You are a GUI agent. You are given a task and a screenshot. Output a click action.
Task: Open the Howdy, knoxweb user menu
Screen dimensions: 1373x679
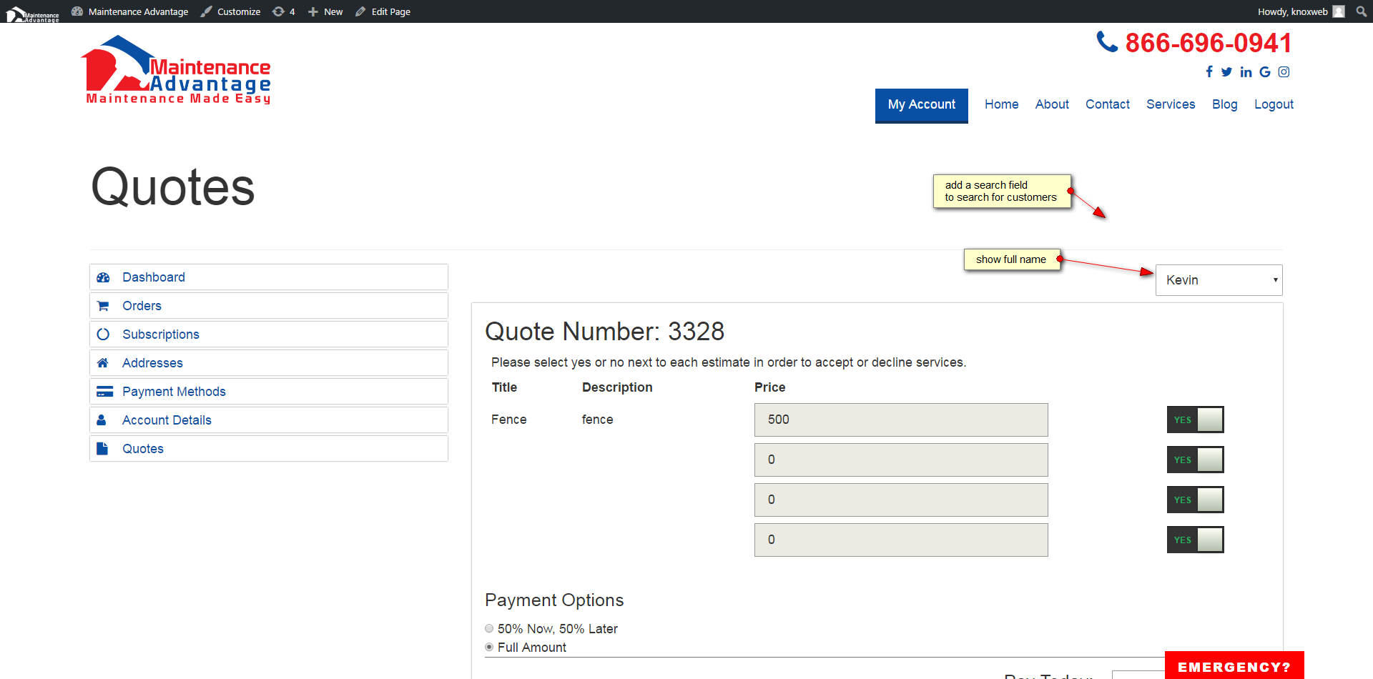click(x=1300, y=11)
